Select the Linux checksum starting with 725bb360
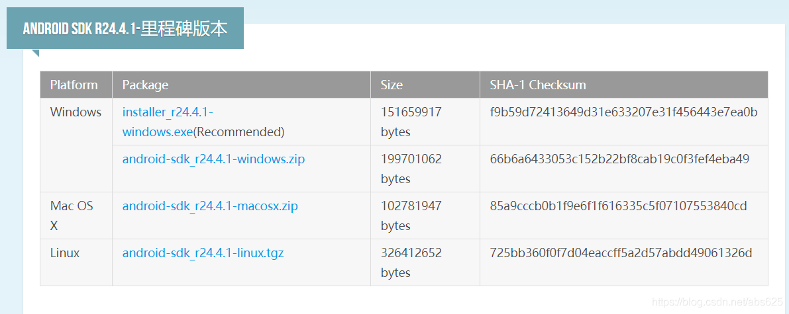 [x=621, y=253]
